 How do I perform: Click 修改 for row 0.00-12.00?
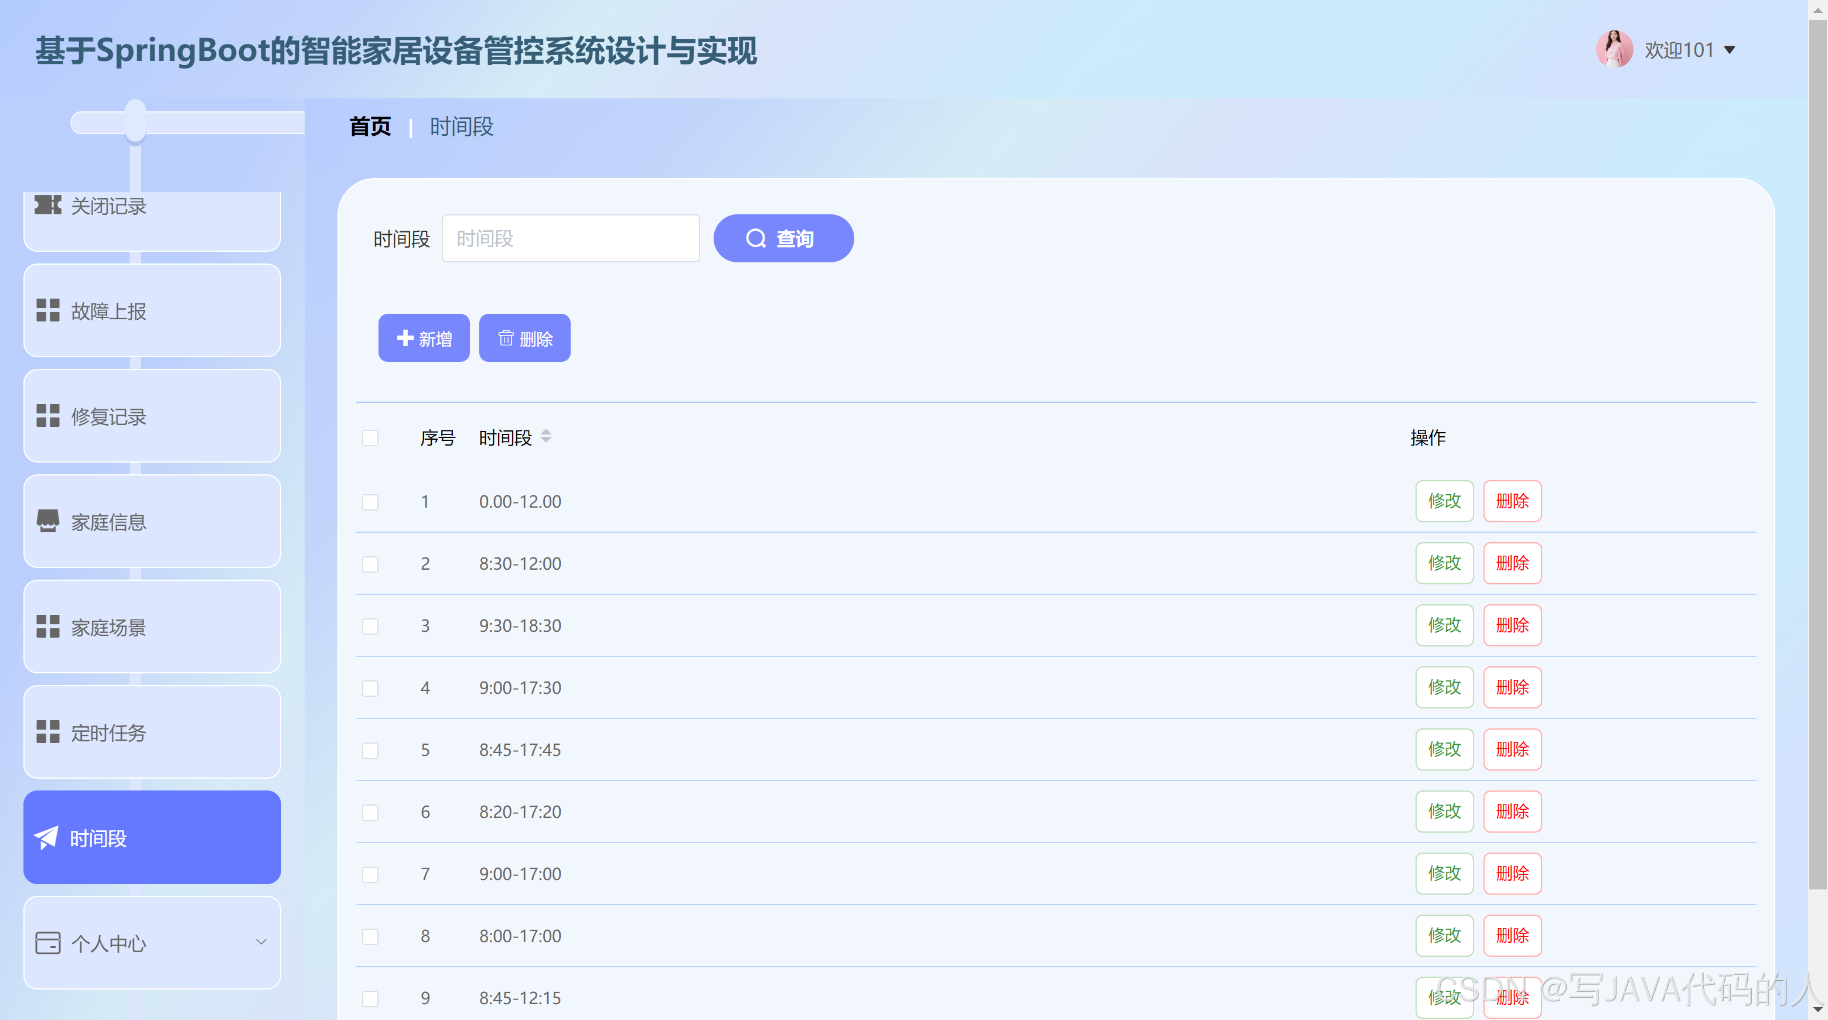(1444, 501)
